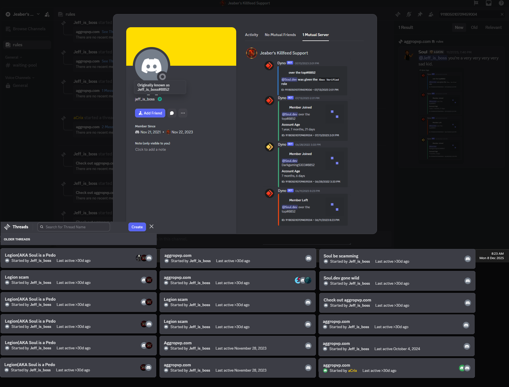Click the date 'Mon 8 Dec 2025'
This screenshot has height=387, width=509.
[x=491, y=258]
